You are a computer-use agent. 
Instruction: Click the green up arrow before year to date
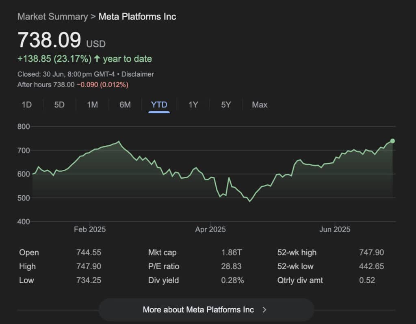coord(97,58)
